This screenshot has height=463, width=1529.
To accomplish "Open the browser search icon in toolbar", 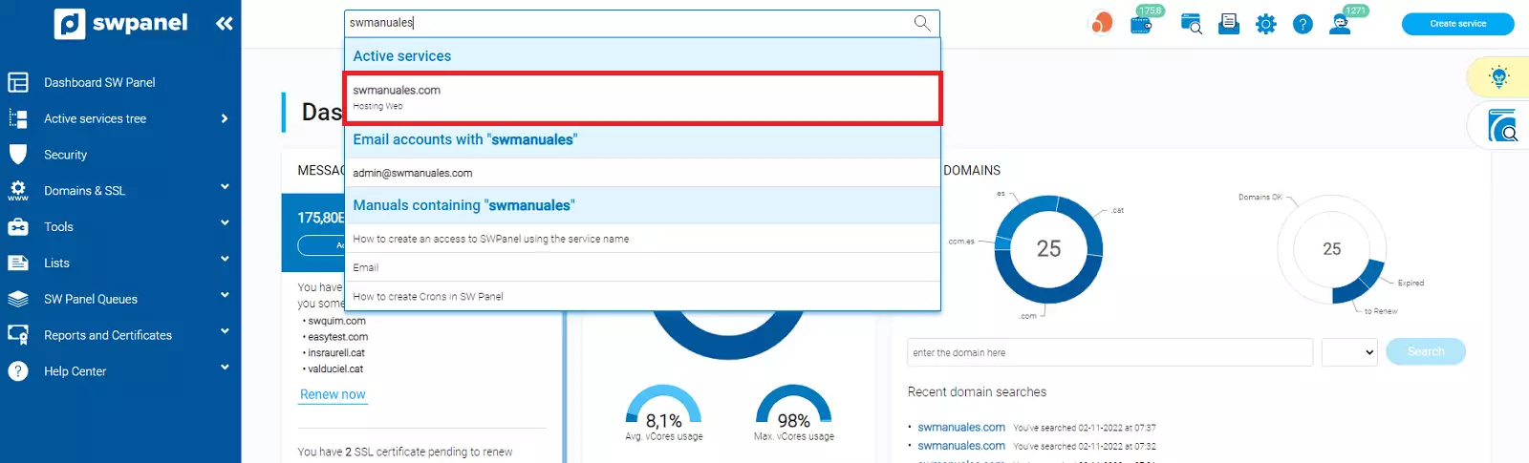I will point(1191,24).
